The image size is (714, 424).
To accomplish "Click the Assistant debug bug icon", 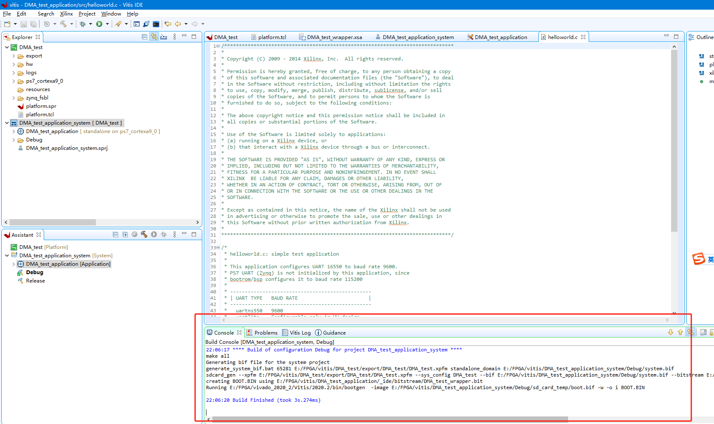I will click(x=164, y=235).
